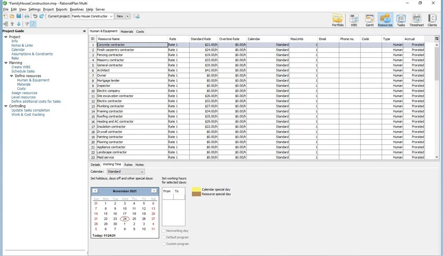Image resolution: width=443 pixels, height=256 pixels.
Task: Select the Architect resource row
Action: (x=257, y=70)
